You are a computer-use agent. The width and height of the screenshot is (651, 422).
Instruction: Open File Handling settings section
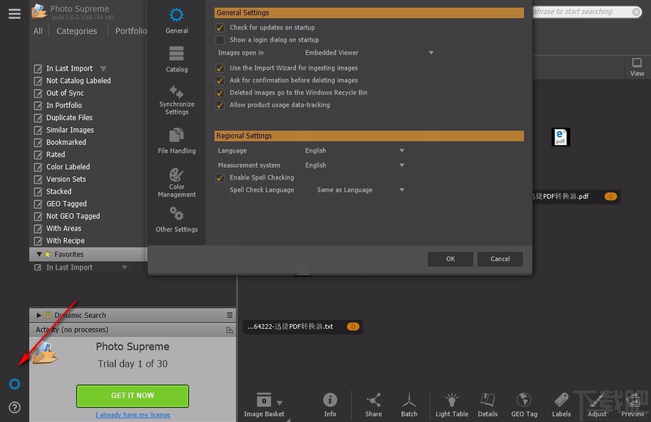coord(176,141)
